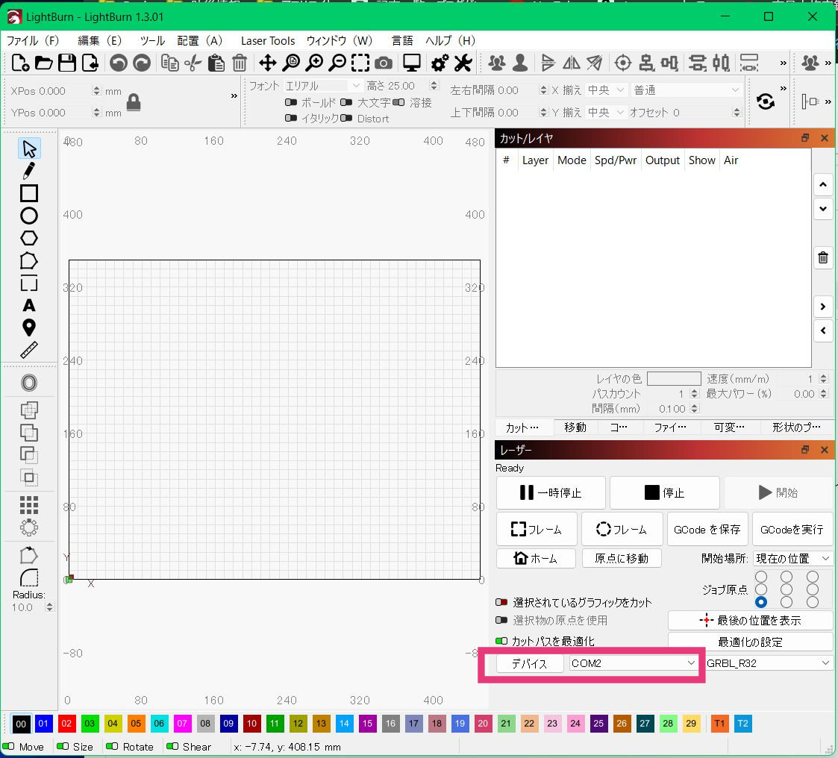Toggle the イタリック (Italic) switch
The height and width of the screenshot is (758, 838).
[291, 118]
